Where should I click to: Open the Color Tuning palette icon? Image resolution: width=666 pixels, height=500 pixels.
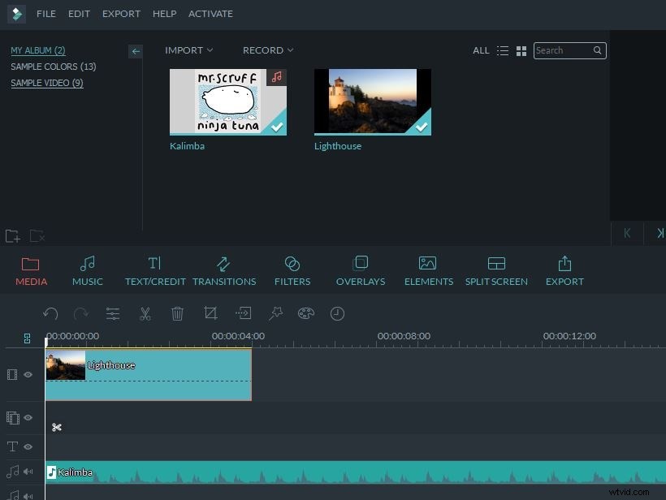click(305, 313)
